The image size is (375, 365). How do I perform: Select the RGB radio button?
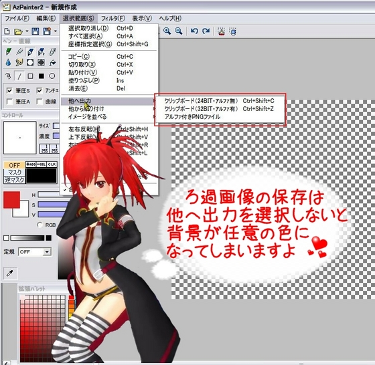[x=40, y=225]
